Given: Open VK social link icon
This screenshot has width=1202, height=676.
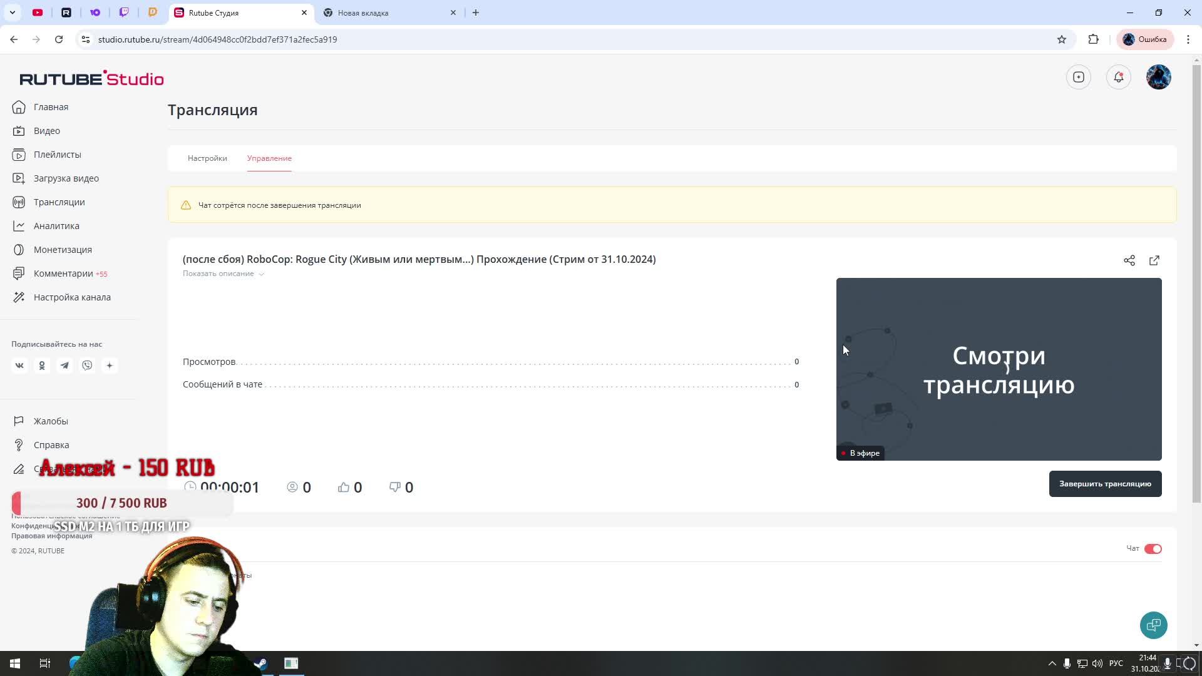Looking at the screenshot, I should [19, 366].
